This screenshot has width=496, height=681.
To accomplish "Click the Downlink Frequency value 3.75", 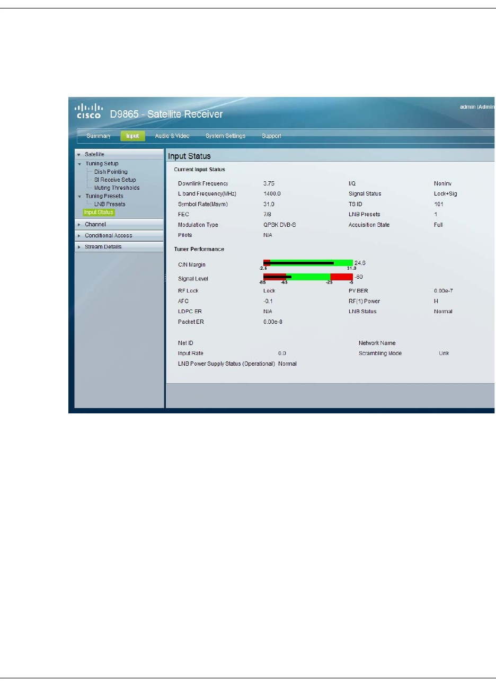I will [x=269, y=183].
